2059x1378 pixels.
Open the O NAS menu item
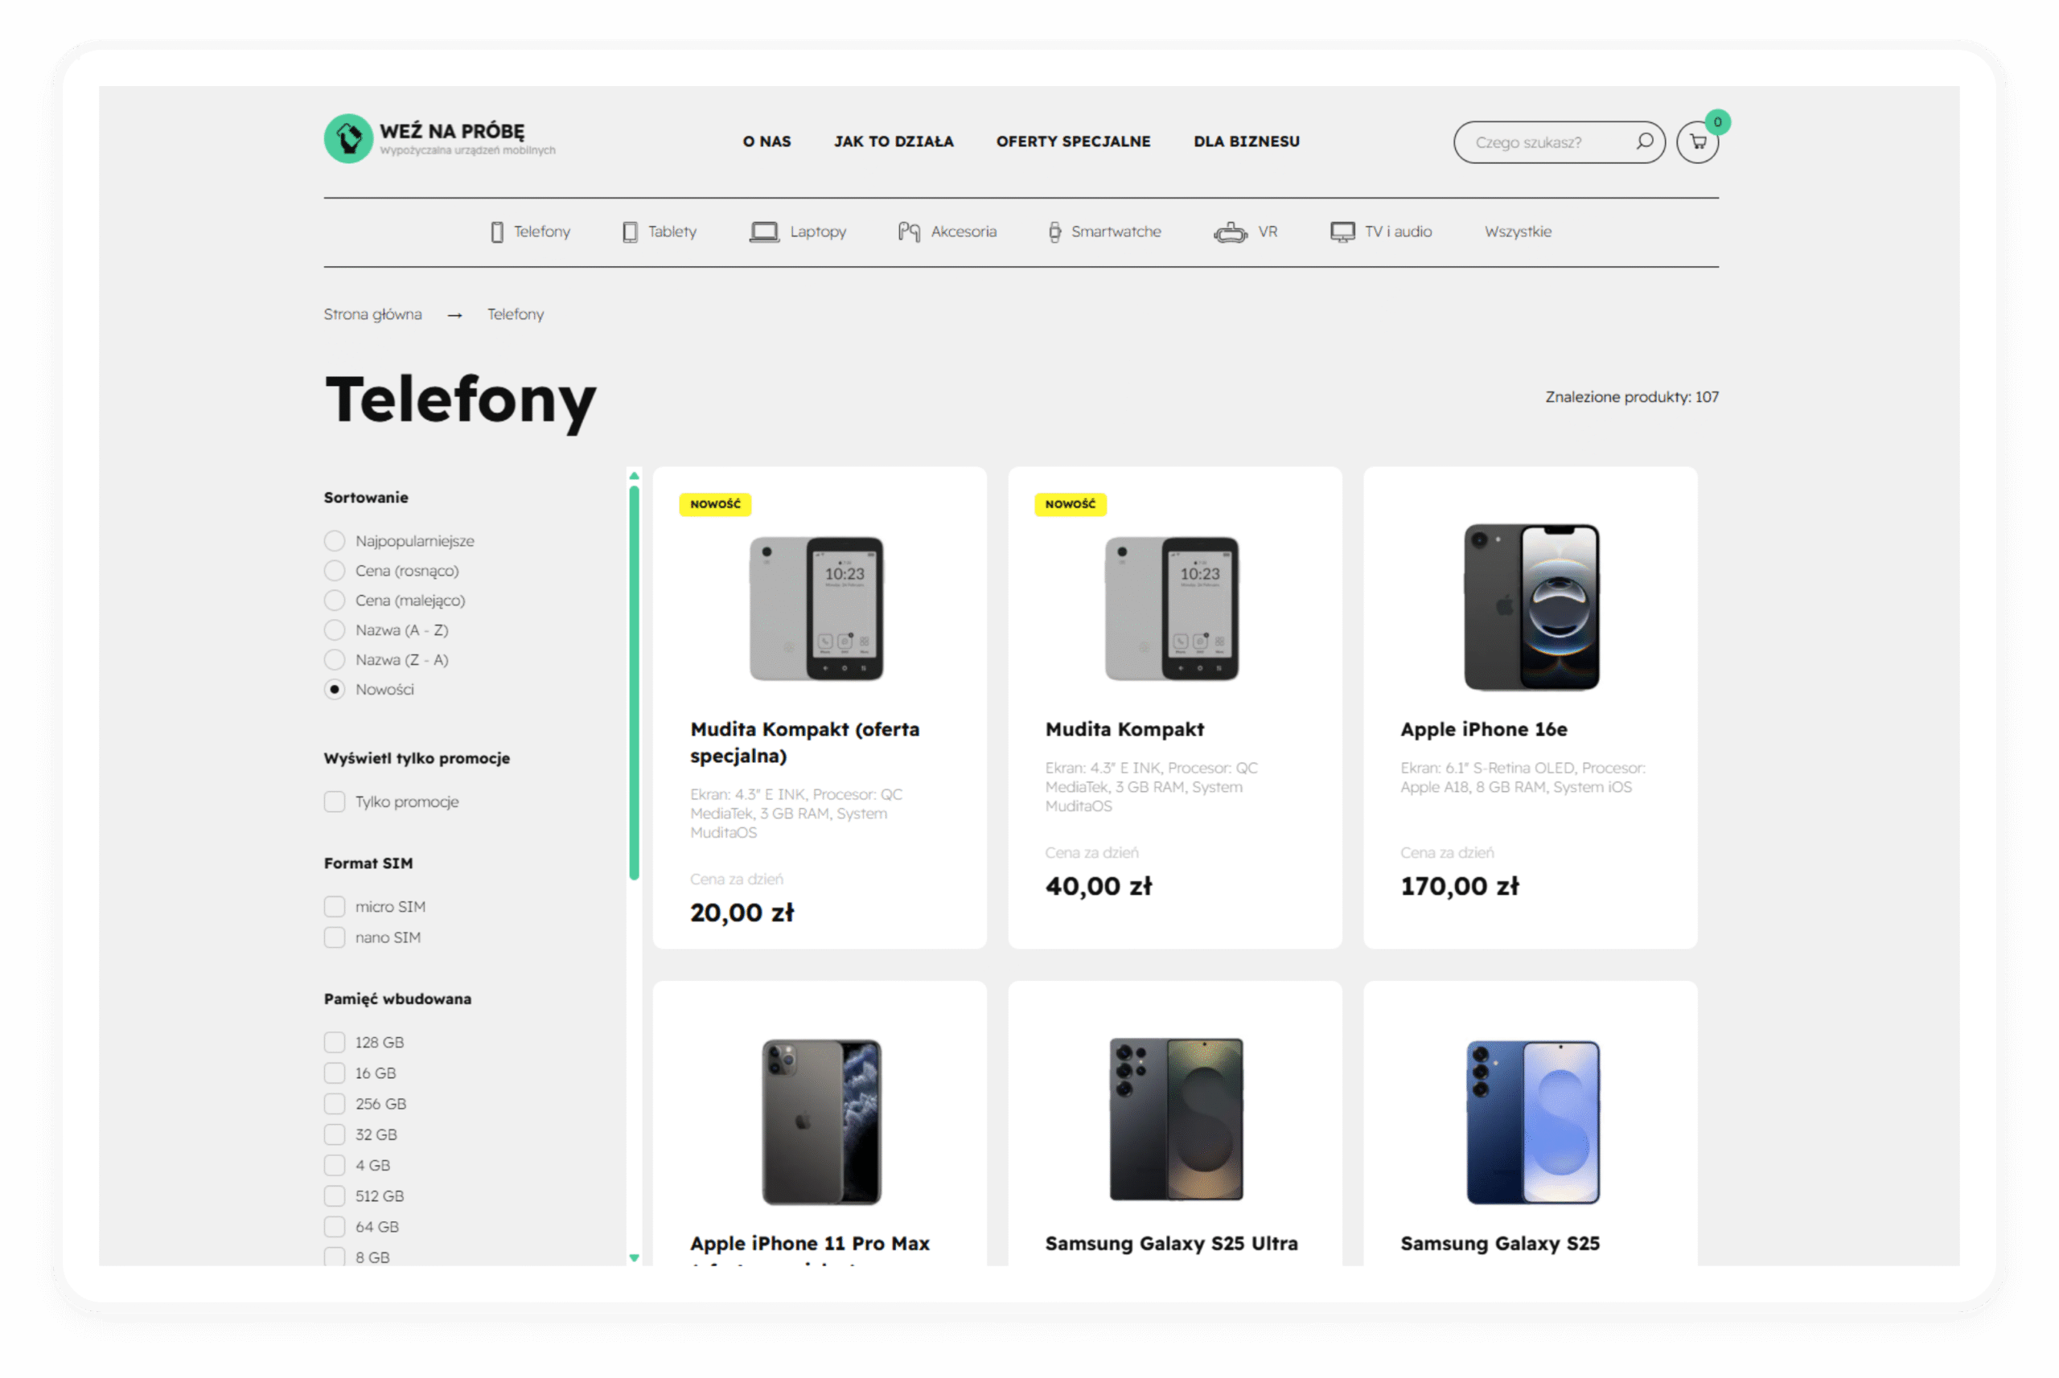tap(766, 141)
